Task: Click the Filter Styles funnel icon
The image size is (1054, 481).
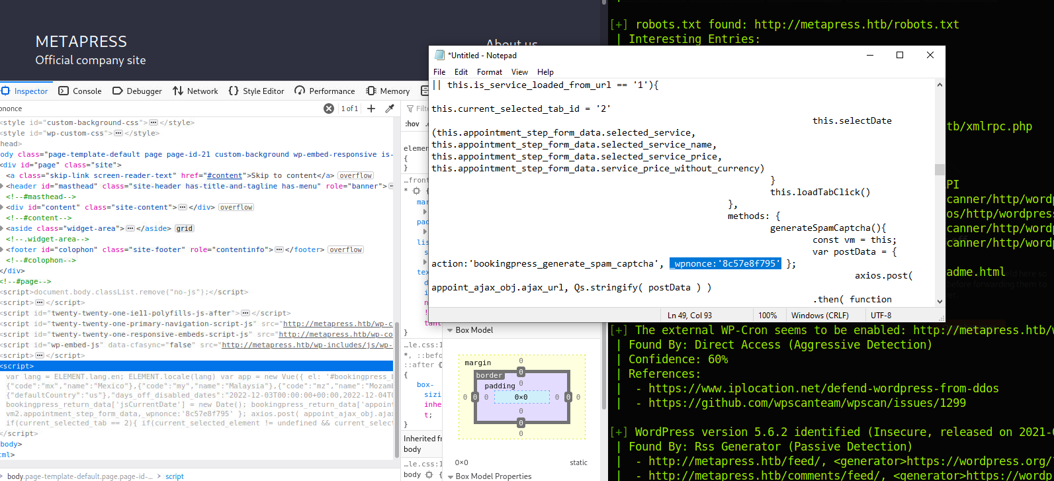Action: [x=410, y=109]
